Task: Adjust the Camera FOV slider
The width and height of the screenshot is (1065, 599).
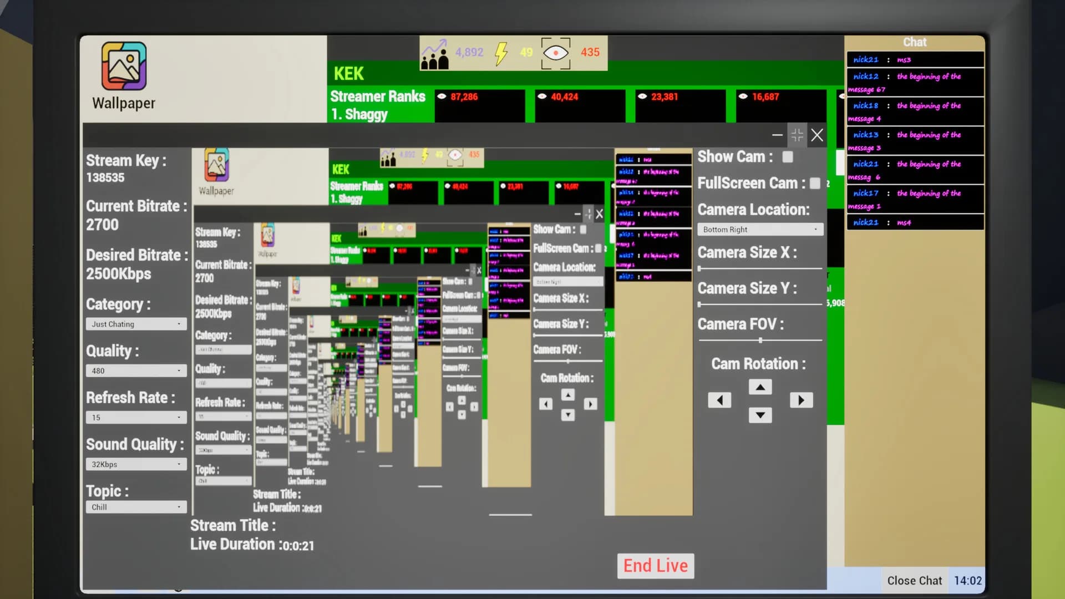Action: click(760, 340)
